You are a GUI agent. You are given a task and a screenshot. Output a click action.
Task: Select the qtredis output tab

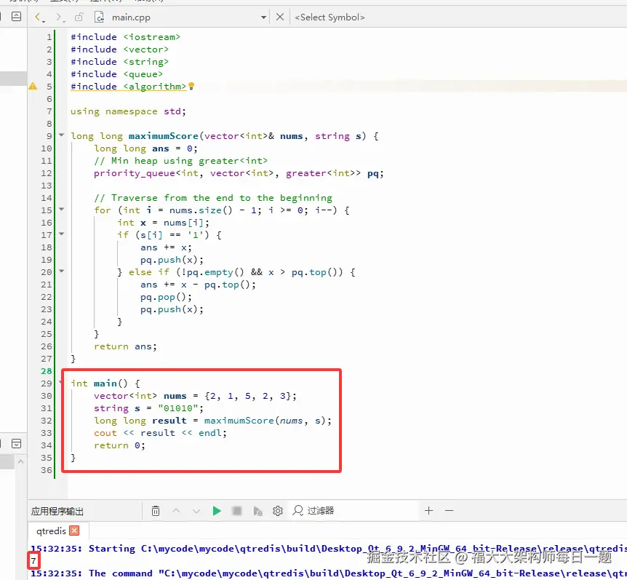[x=51, y=531]
